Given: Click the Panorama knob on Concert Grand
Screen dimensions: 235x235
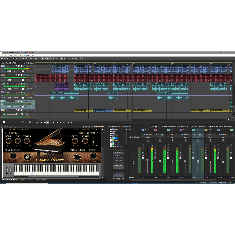Looking at the screenshot, I should [x=77, y=157].
